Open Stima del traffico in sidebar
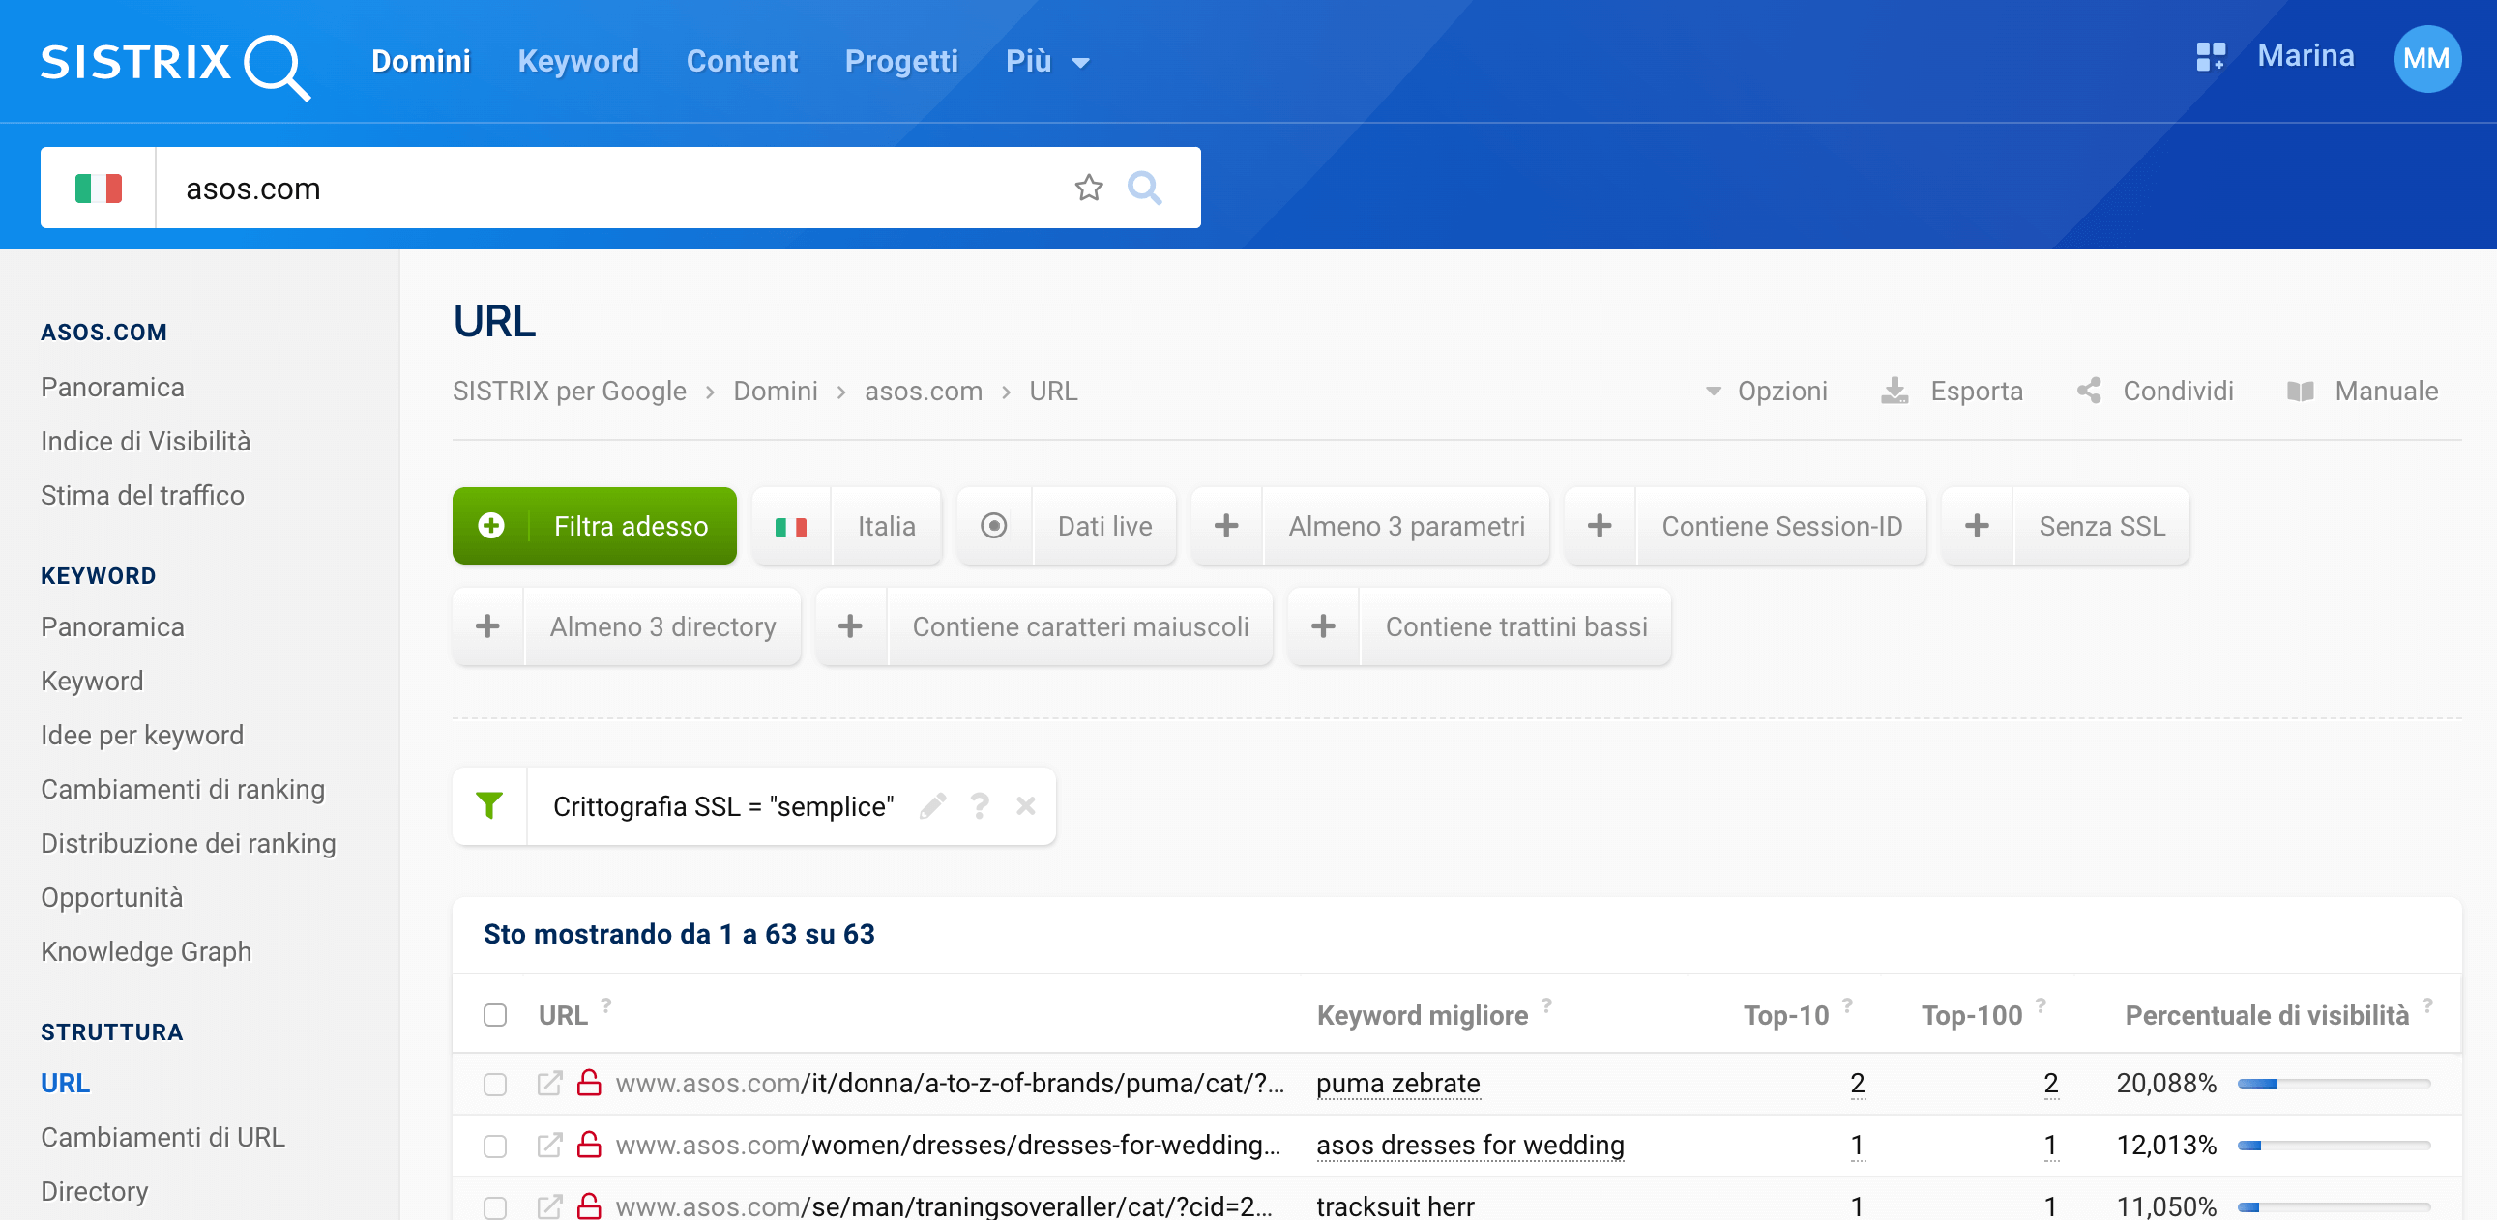This screenshot has height=1220, width=2497. click(x=142, y=495)
